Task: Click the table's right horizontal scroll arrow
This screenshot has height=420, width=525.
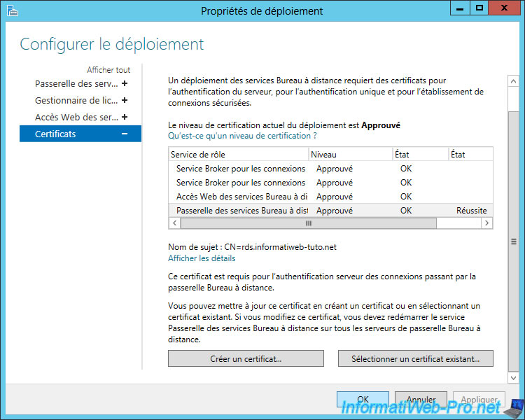Action: coord(486,223)
